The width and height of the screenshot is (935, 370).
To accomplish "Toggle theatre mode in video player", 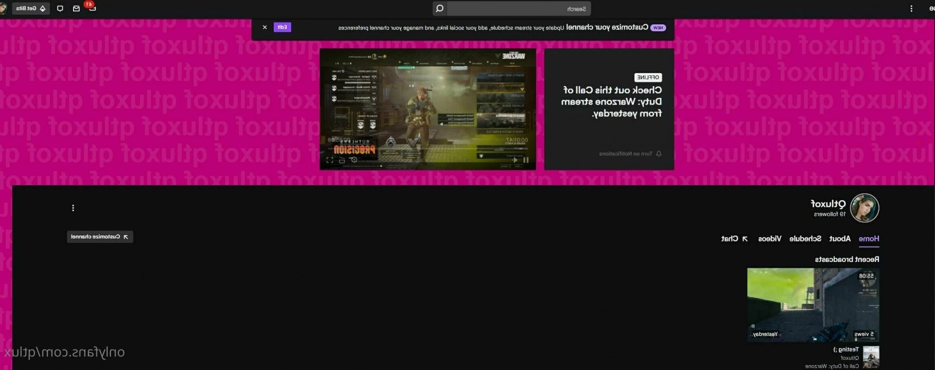I will click(x=342, y=160).
